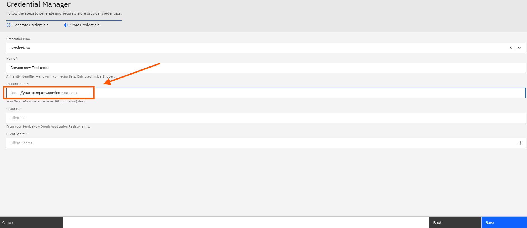Viewport: 527px width, 228px height.
Task: Clear the ServiceNow credential type selection
Action: point(511,48)
